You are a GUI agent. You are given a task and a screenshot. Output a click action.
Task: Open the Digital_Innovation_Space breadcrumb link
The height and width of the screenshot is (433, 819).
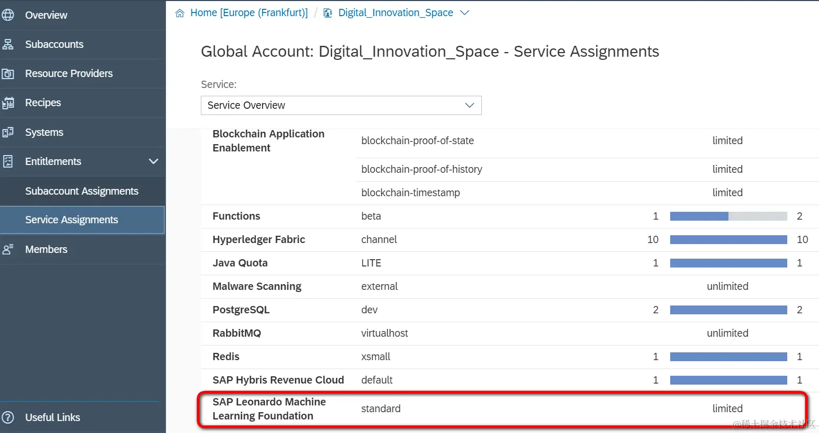point(395,13)
